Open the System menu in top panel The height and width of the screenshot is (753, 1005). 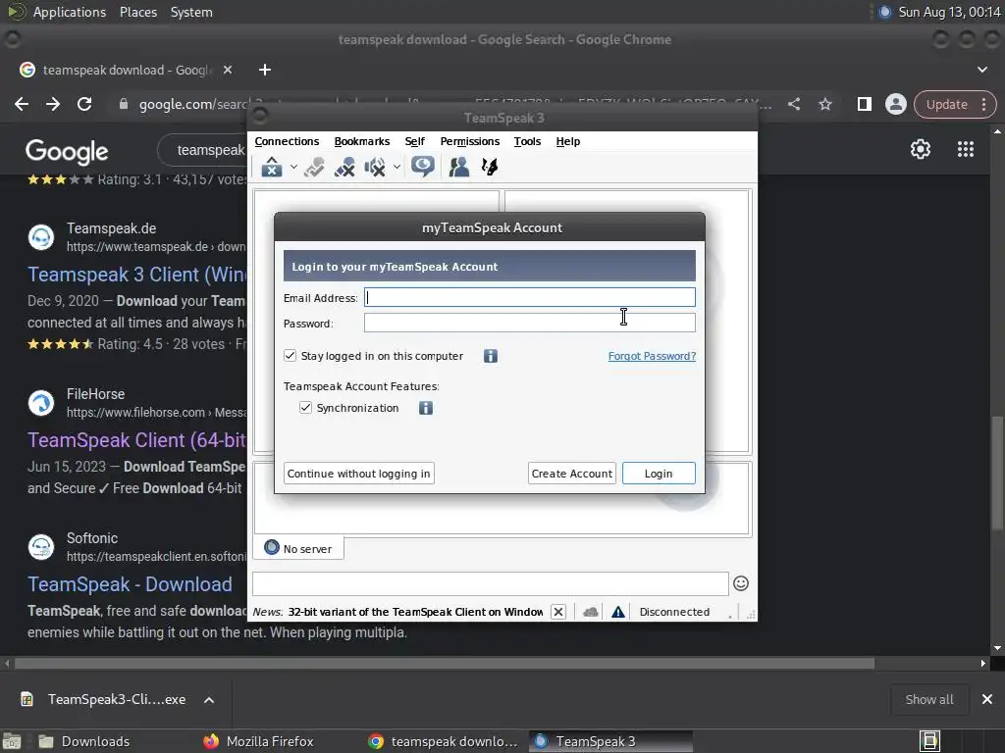[191, 12]
